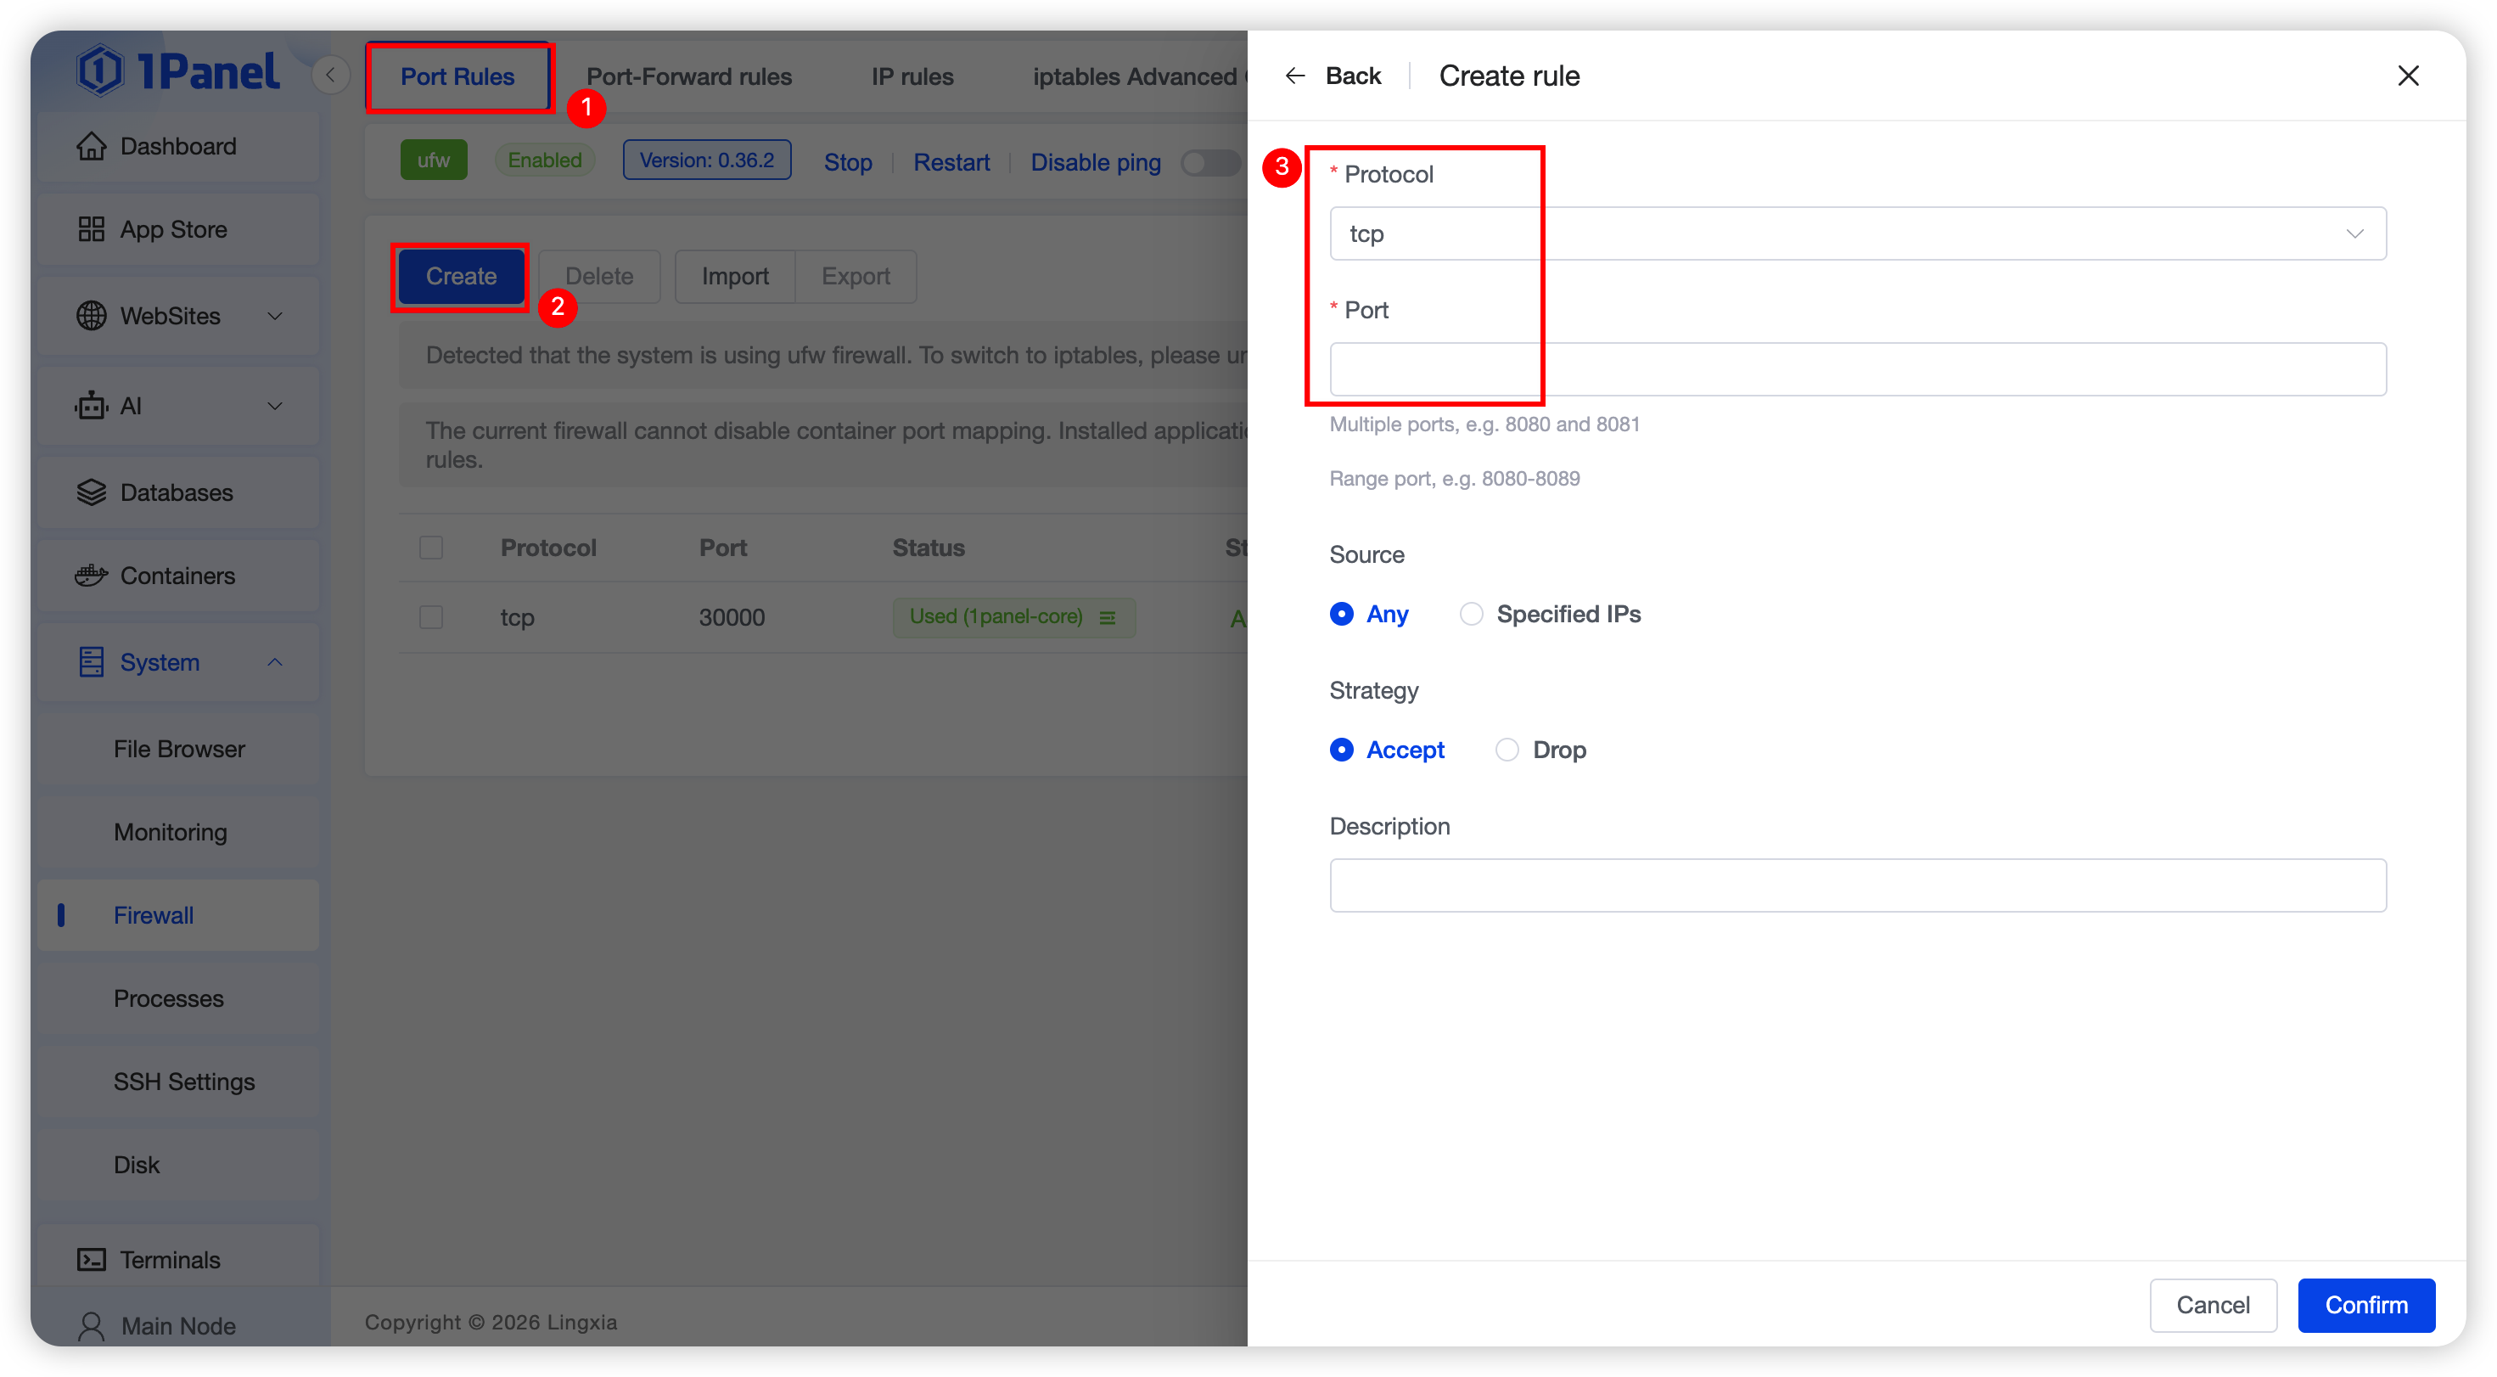Check the tcp 30000 row checkbox

click(x=431, y=618)
